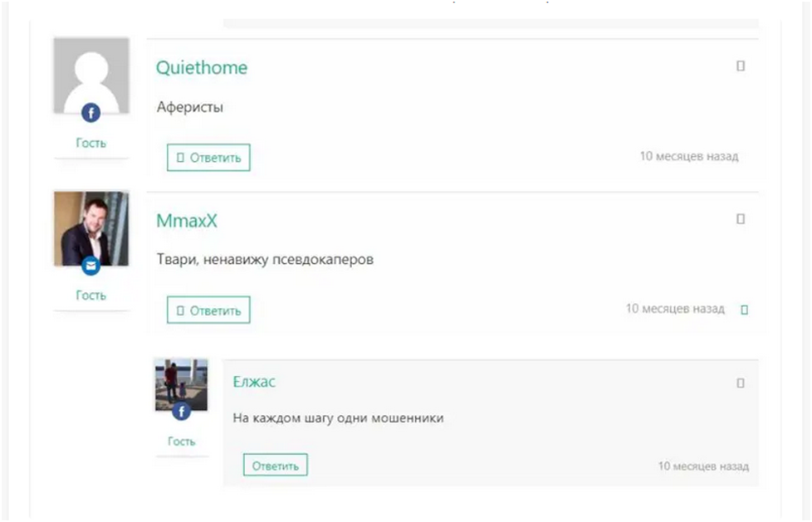Reply to Елжас's comment with Ответить
This screenshot has width=812, height=522.
(x=276, y=465)
